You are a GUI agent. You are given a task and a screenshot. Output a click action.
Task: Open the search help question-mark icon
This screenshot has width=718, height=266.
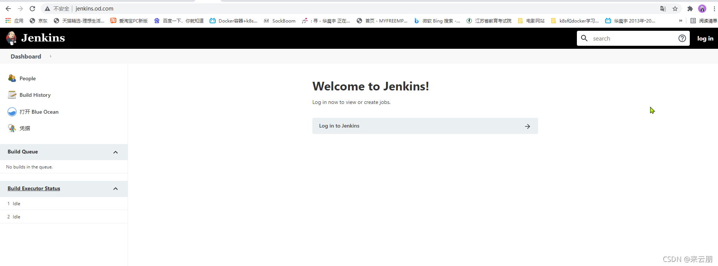click(682, 38)
